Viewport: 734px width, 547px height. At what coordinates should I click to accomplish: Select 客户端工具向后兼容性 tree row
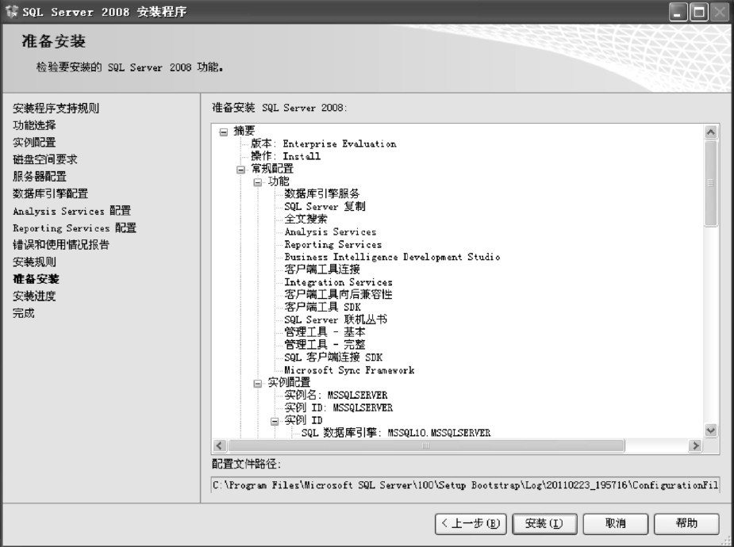(x=339, y=295)
